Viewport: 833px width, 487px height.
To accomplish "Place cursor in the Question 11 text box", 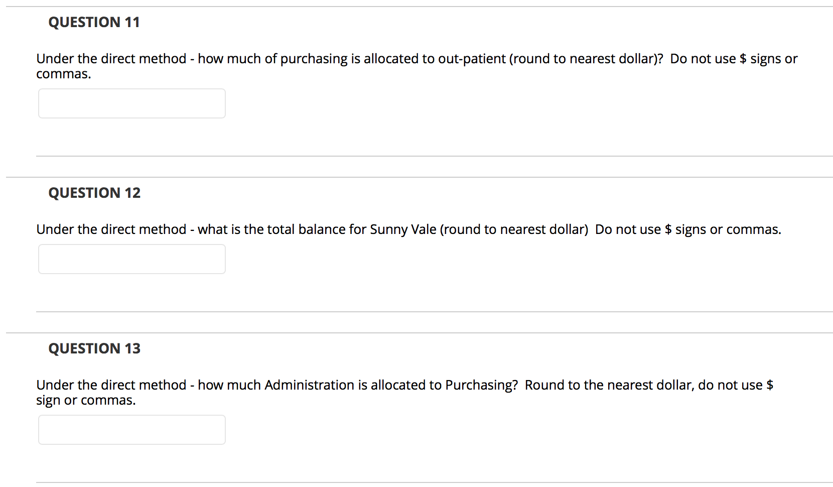I will (131, 103).
